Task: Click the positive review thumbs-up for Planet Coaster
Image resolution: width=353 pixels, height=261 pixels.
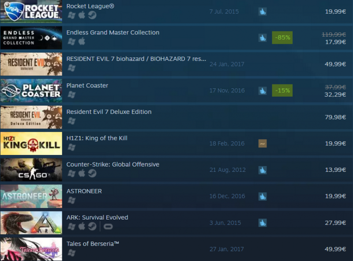Action: [263, 91]
